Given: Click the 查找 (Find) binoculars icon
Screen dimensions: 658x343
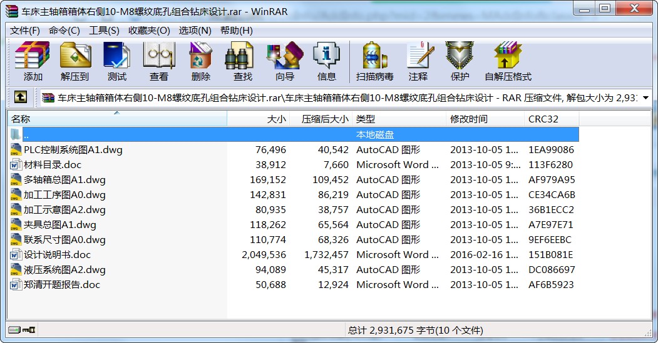Looking at the screenshot, I should point(239,55).
